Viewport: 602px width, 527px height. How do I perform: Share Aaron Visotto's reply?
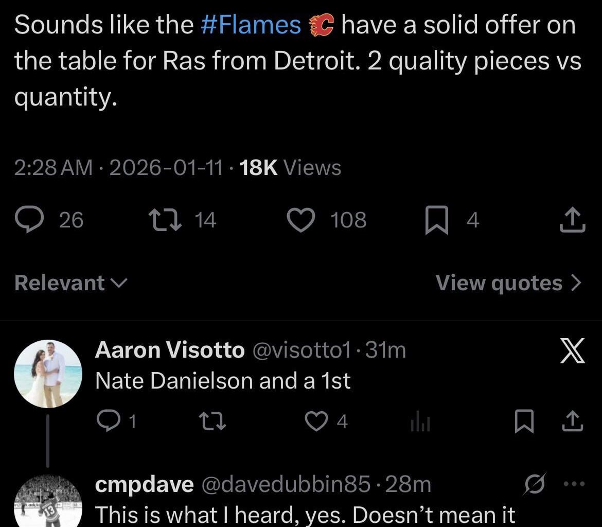pos(574,422)
